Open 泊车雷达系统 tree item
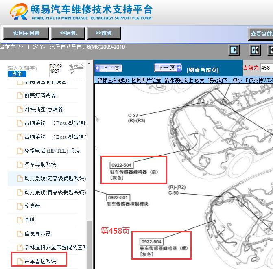Image resolution: width=273 pixels, height=269 pixels. (x=40, y=261)
